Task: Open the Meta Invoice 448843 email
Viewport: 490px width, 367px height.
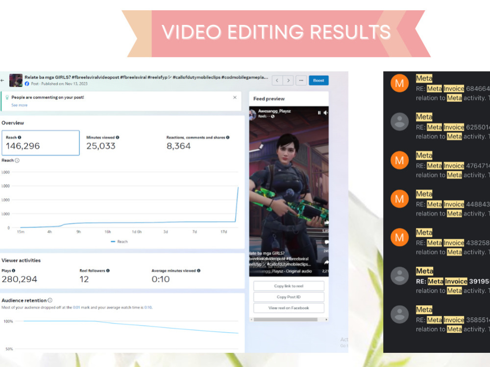Action: (x=437, y=204)
